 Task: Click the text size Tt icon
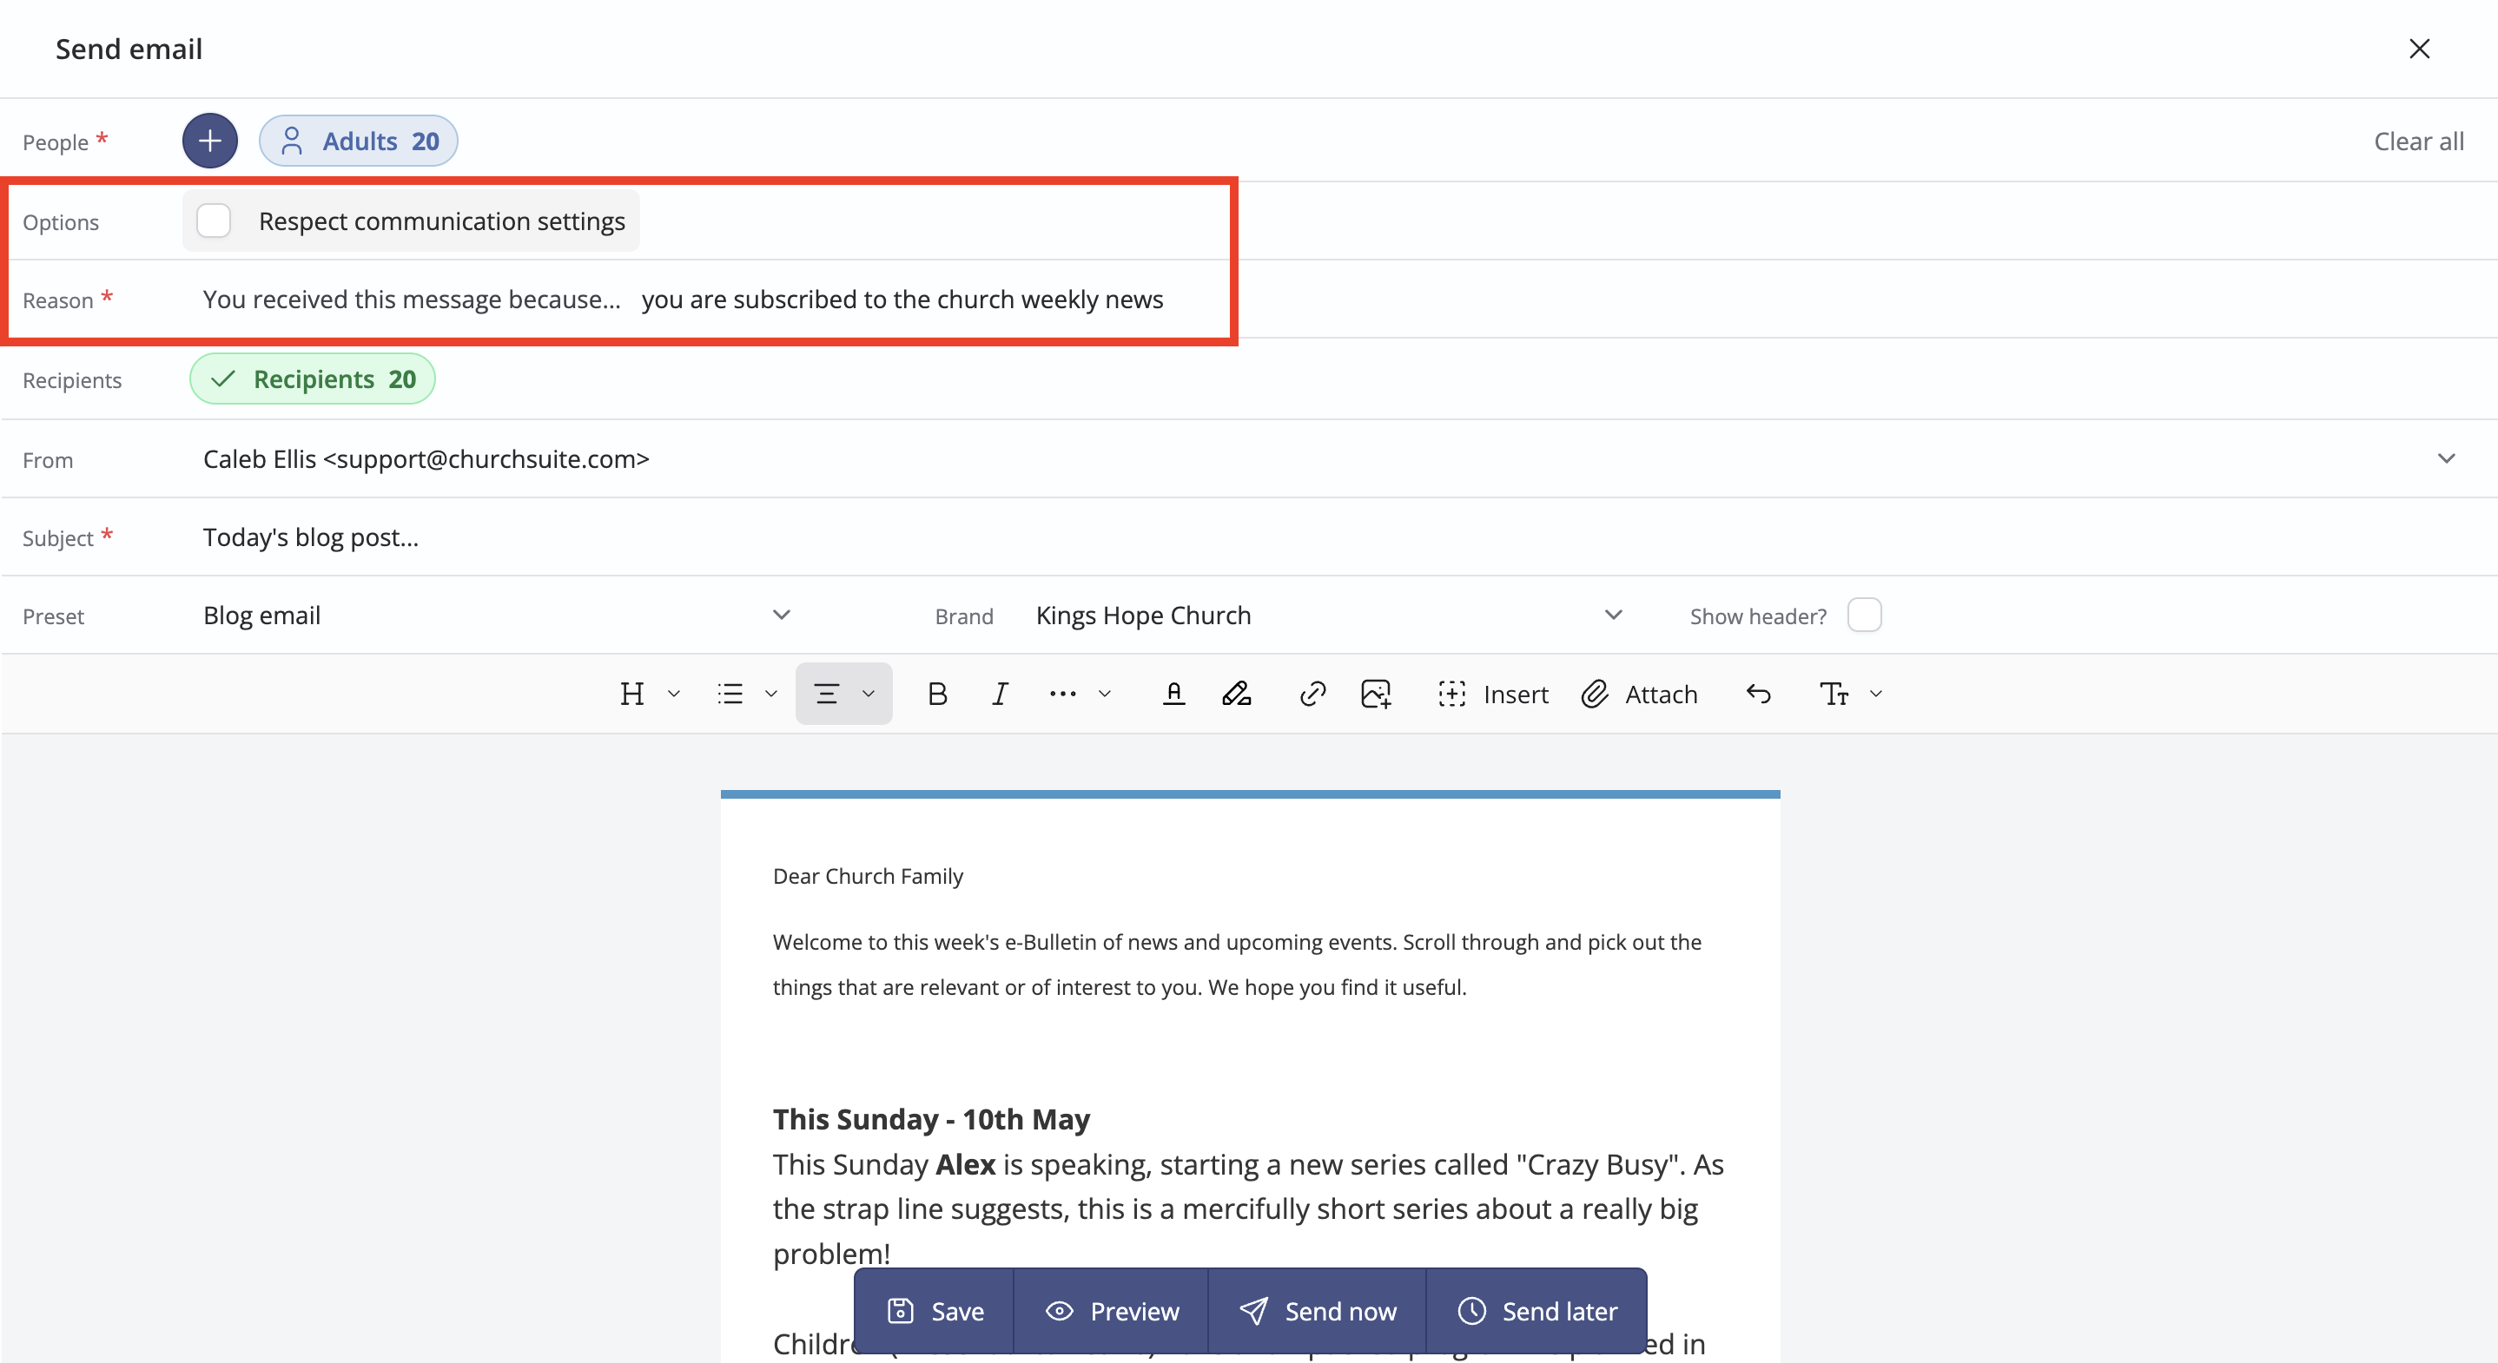pos(1834,695)
